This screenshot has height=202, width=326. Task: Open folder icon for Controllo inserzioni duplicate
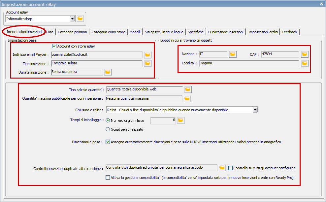[x=222, y=168]
